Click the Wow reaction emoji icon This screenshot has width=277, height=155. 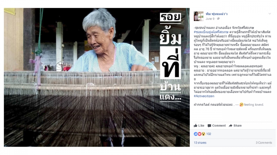coord(203,134)
